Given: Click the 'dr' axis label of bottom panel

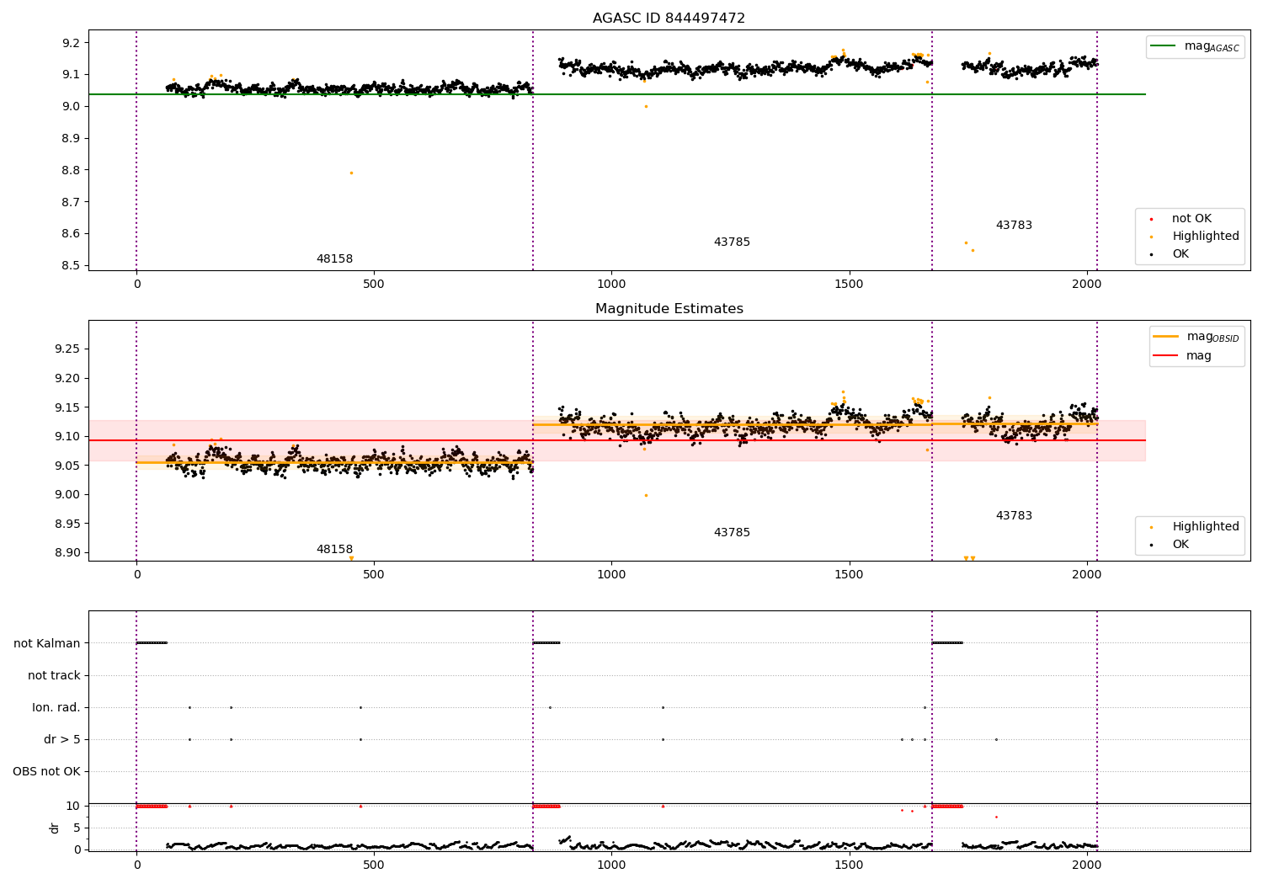Looking at the screenshot, I should tap(55, 828).
